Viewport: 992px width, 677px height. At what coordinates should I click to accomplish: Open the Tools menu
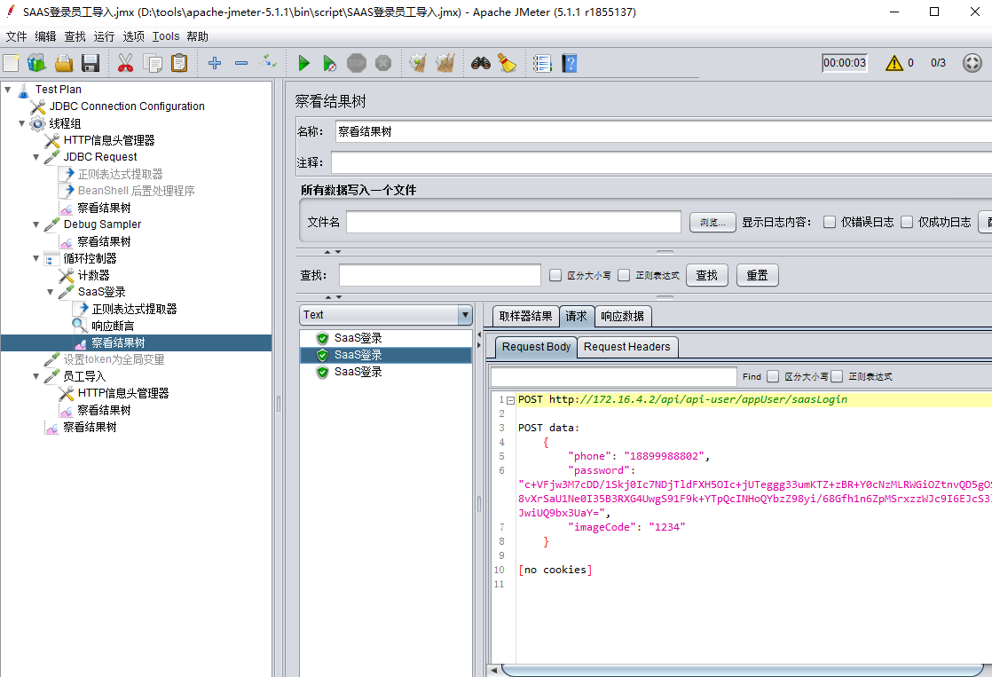(x=166, y=36)
